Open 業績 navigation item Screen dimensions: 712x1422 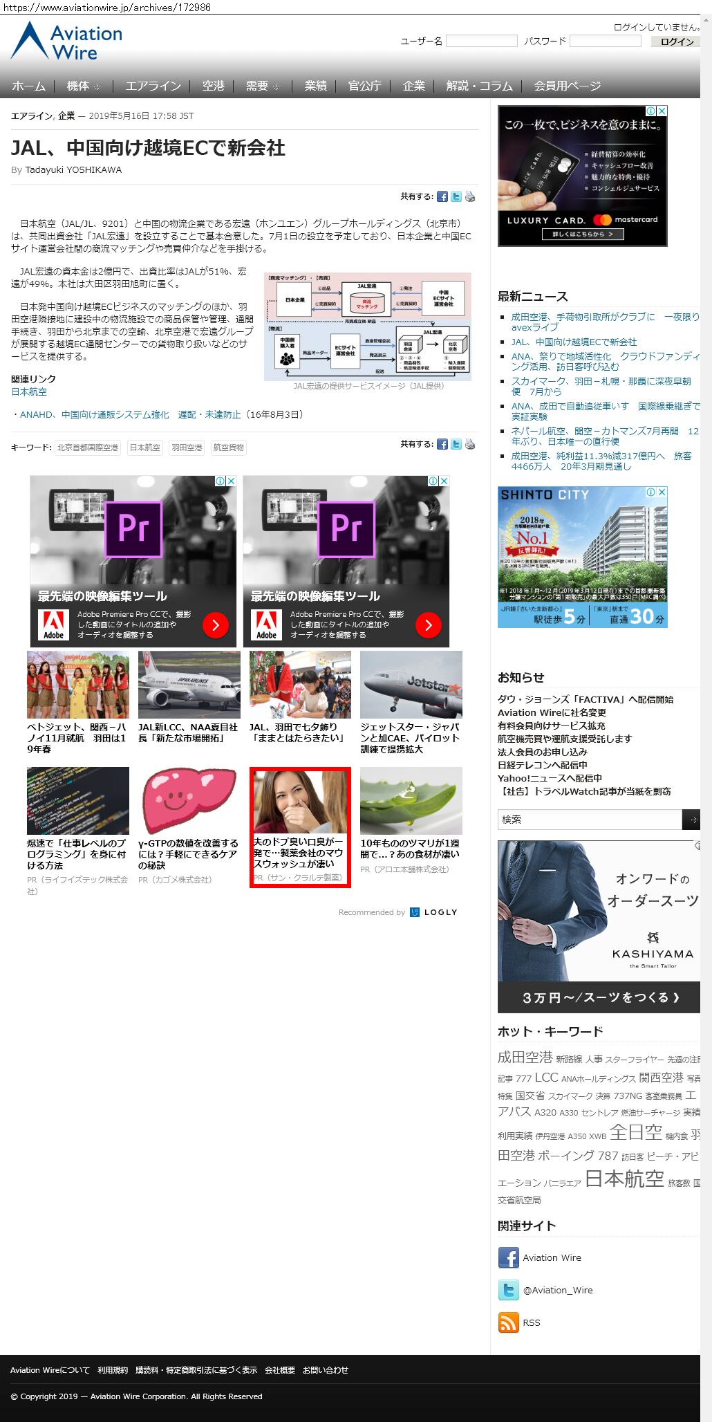coord(315,86)
